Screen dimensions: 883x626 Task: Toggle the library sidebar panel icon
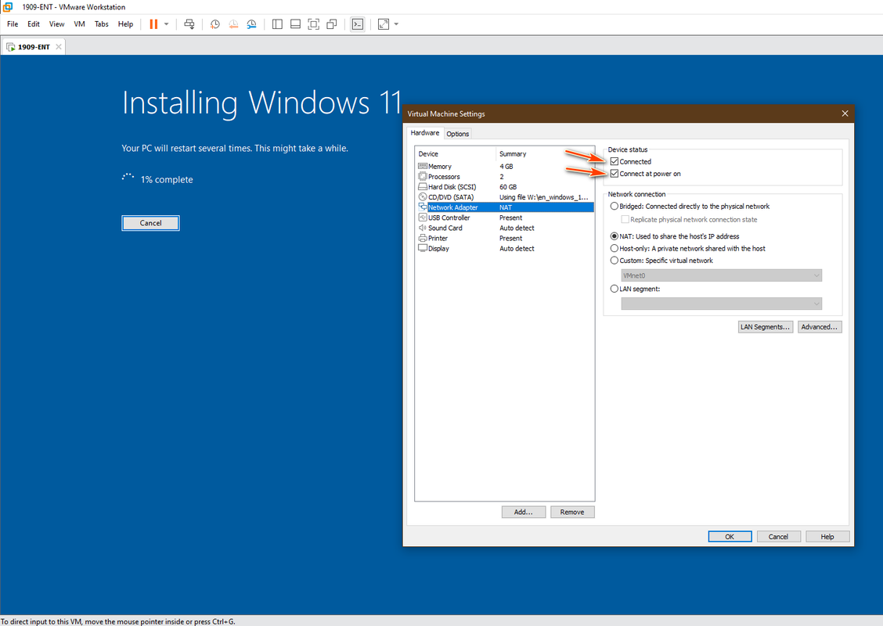277,24
